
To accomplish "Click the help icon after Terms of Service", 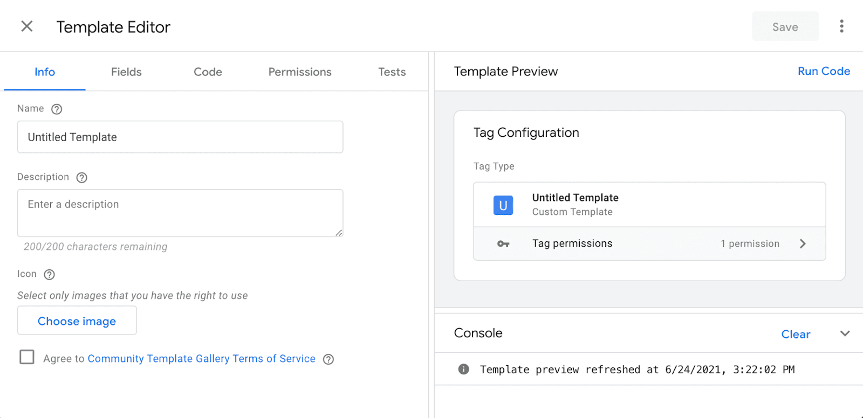I will (x=328, y=359).
